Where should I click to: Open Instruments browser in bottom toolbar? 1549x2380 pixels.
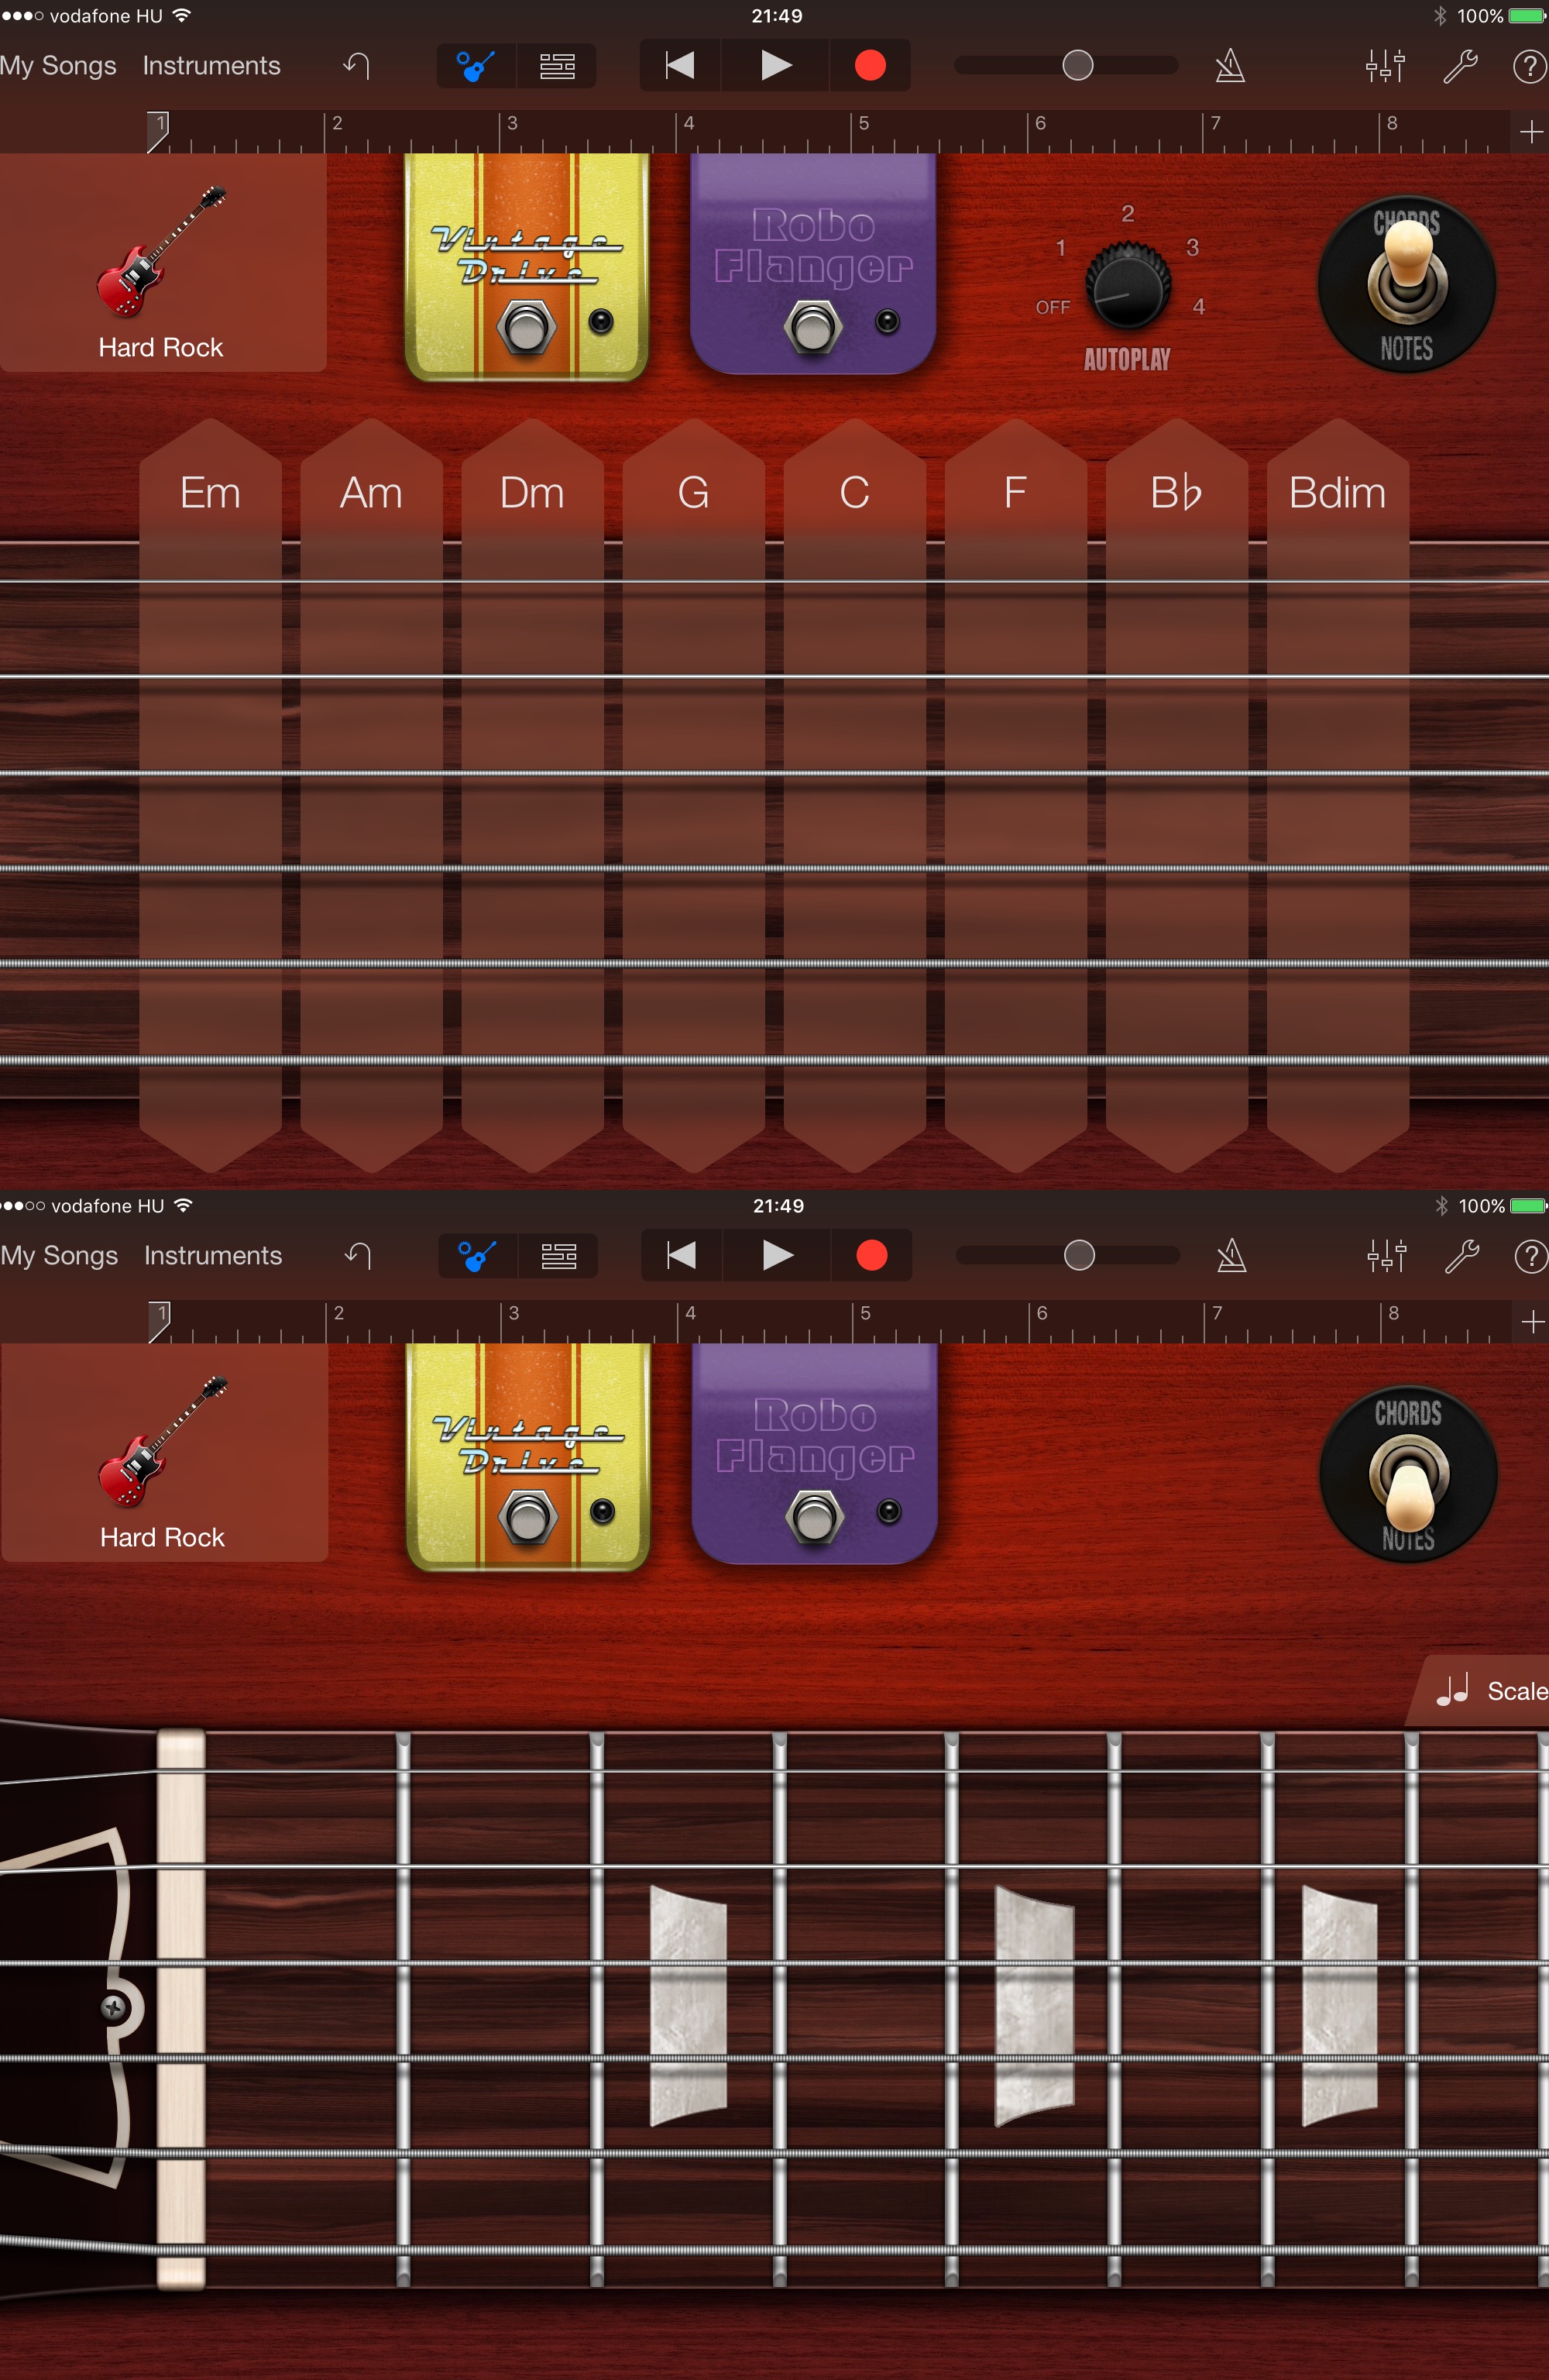[x=213, y=1256]
